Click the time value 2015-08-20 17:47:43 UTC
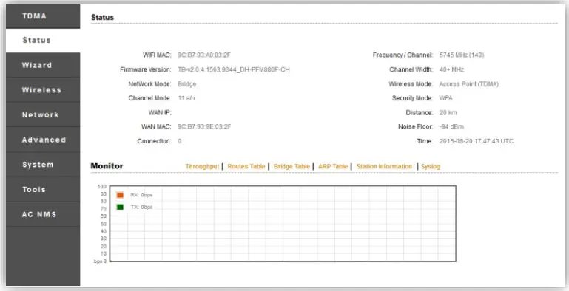 pos(476,141)
